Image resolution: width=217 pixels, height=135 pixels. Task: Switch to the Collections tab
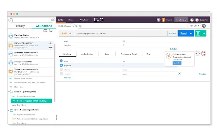point(44,26)
